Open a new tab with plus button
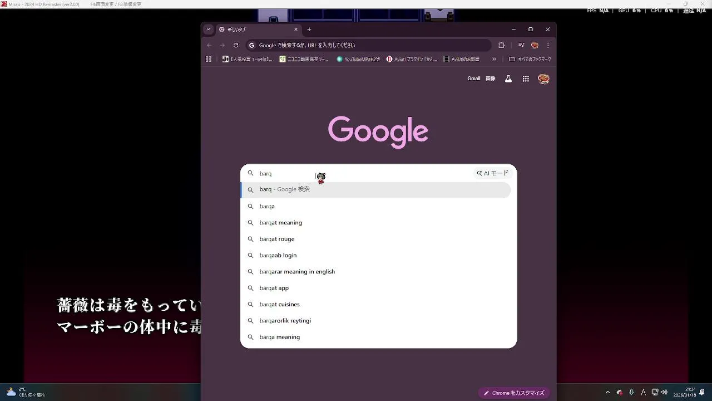Screen dimensions: 712x401 [309, 30]
